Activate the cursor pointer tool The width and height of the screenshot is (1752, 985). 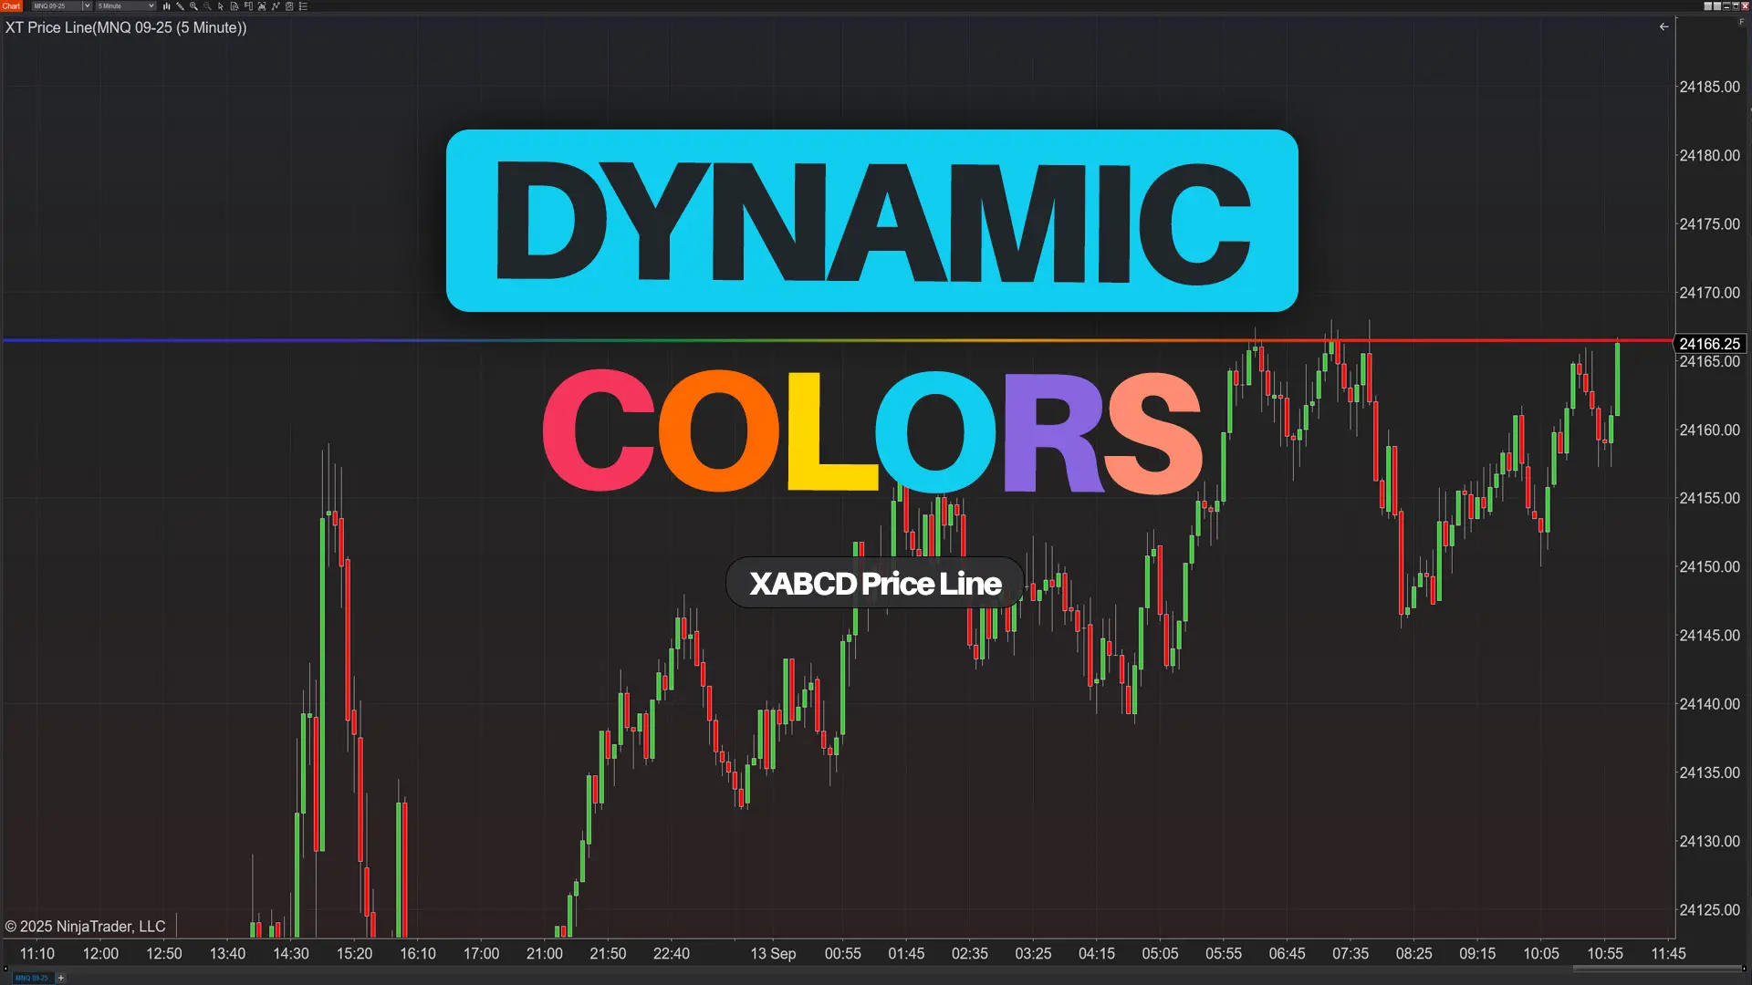221,6
